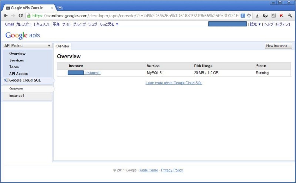Click the italic 'i' extension icon
Screen dimensions: 296x183
click(257, 16)
